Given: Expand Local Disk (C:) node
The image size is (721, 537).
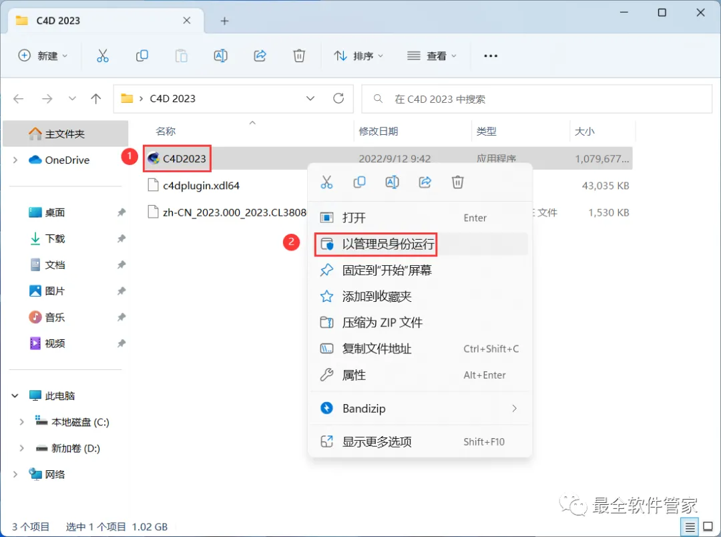Looking at the screenshot, I should 21,422.
